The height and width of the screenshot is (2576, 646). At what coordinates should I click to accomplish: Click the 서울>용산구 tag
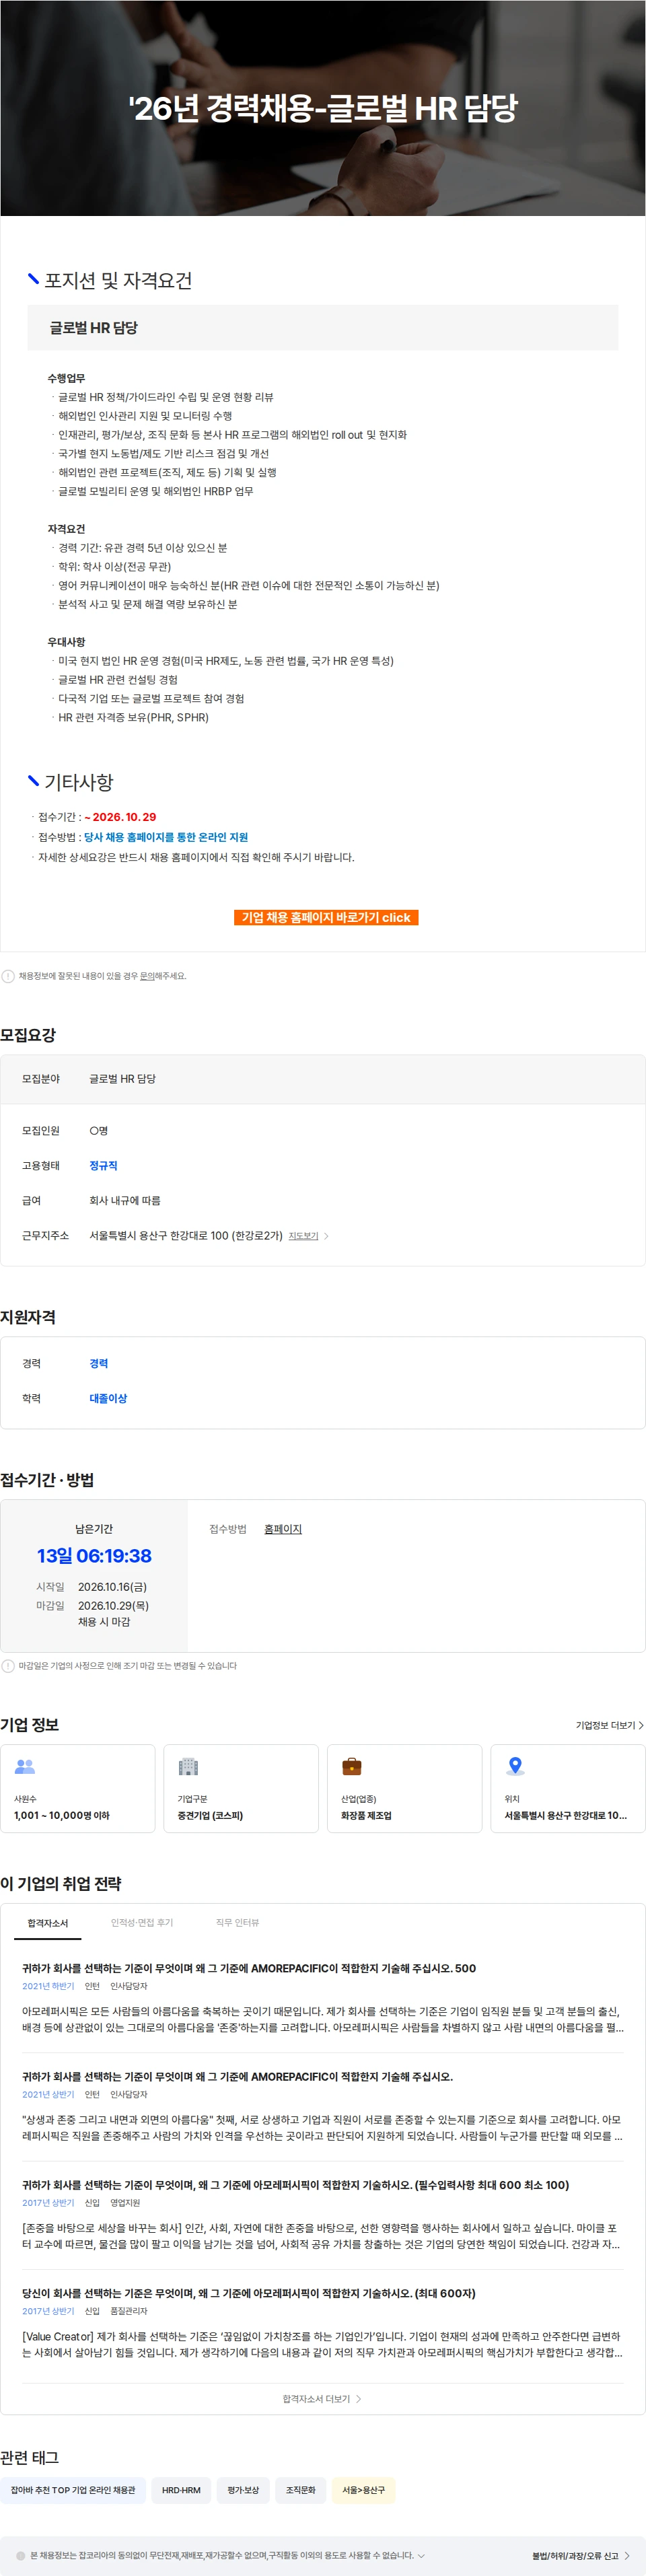pos(363,2490)
